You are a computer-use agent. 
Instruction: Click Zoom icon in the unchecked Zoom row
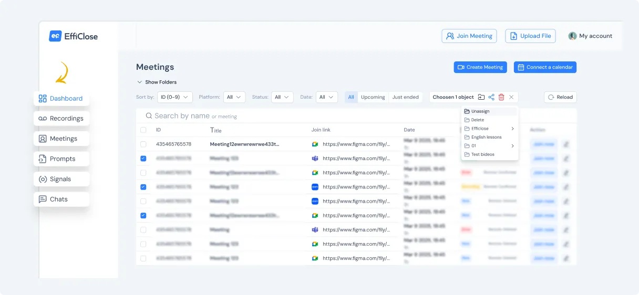tap(315, 201)
